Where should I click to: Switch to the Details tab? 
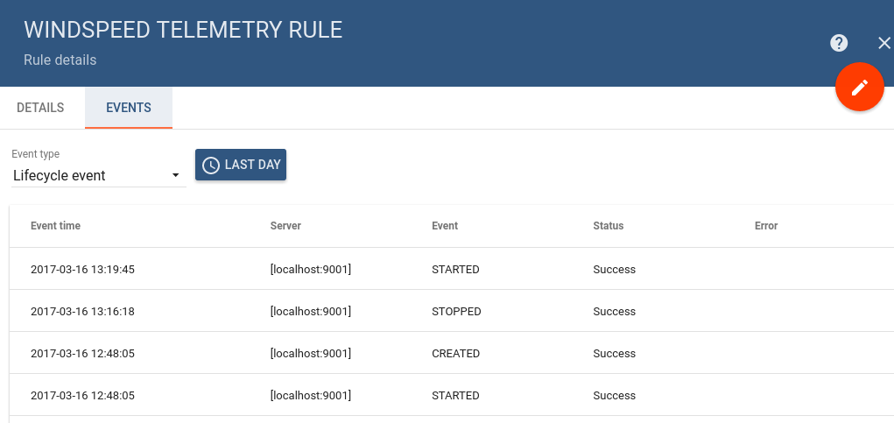tap(40, 108)
